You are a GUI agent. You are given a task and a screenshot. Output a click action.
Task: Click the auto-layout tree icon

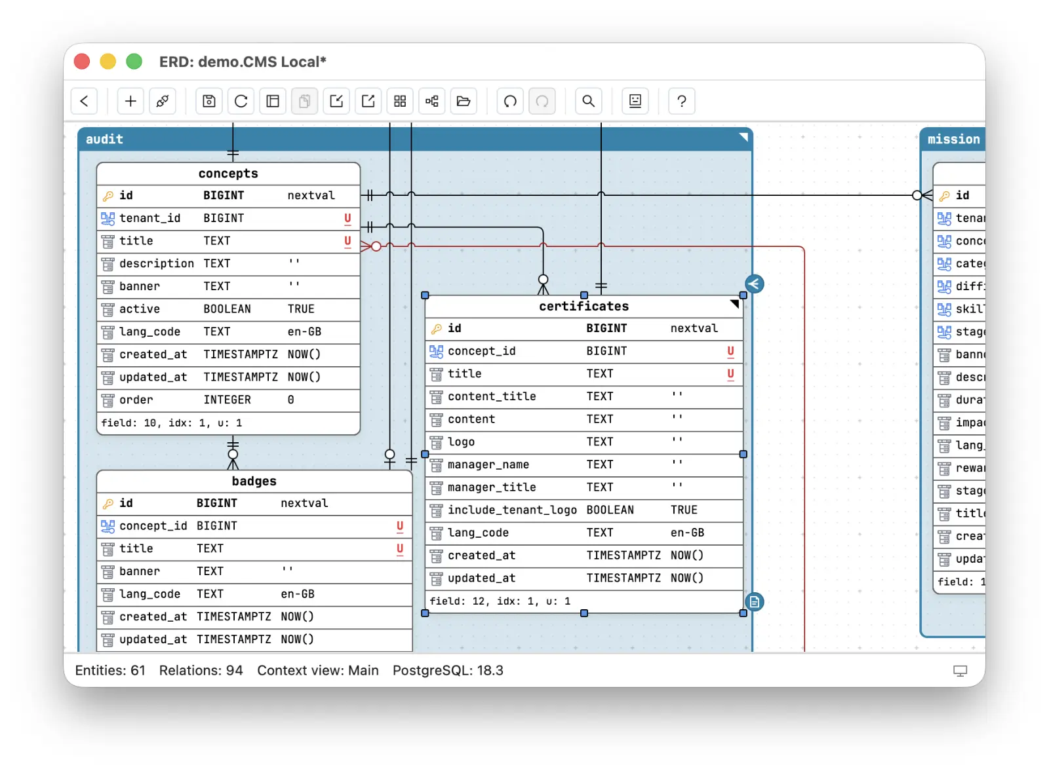432,101
